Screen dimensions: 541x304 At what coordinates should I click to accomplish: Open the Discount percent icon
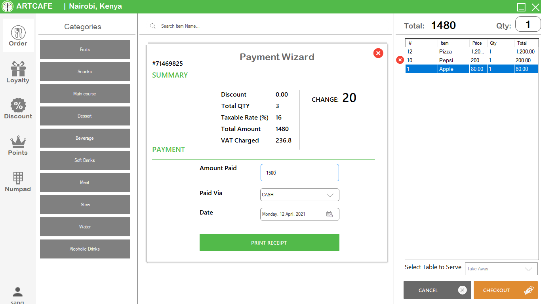click(x=18, y=106)
